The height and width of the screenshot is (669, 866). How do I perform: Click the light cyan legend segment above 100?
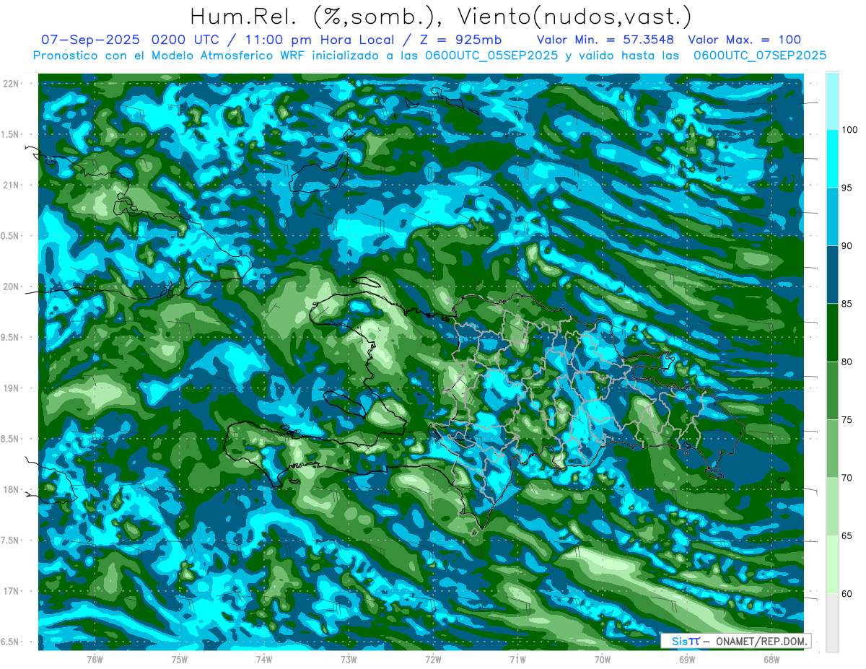(832, 101)
